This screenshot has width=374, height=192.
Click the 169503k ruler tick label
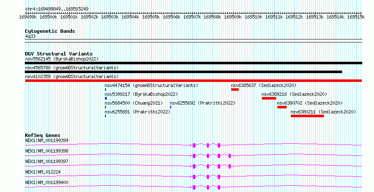[110, 17]
